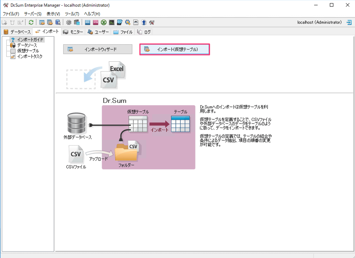Click the virtual table import toolbar icon
355x258 pixels.
50,22
